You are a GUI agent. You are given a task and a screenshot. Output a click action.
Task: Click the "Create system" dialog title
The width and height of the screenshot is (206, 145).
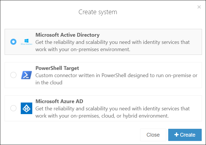point(98,12)
